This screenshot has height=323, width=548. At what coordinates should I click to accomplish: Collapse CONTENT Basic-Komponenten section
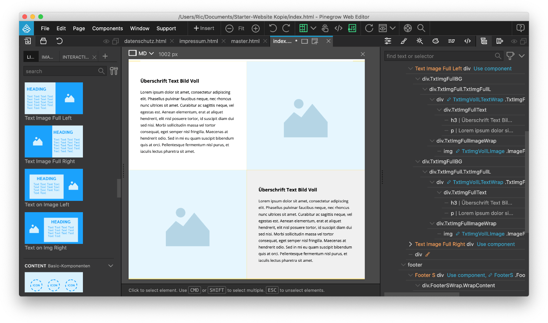pyautogui.click(x=111, y=266)
